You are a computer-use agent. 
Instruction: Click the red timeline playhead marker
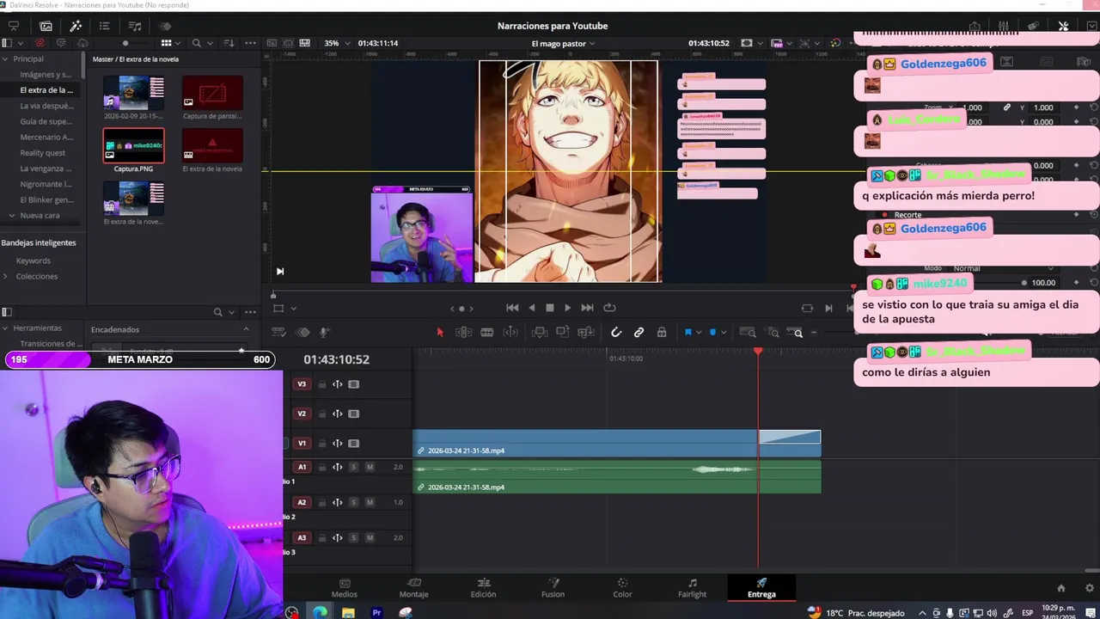758,352
